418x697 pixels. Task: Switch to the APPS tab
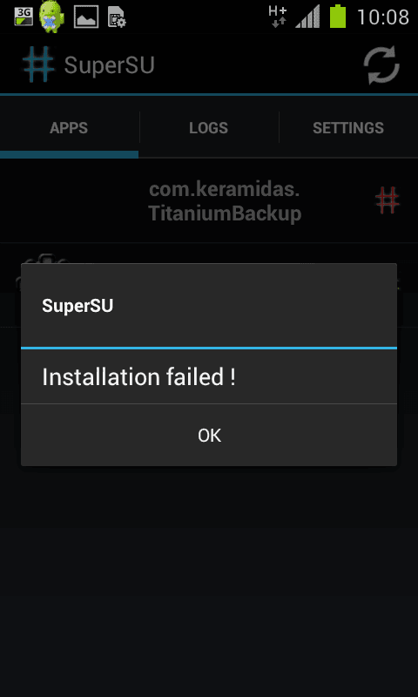(x=69, y=128)
